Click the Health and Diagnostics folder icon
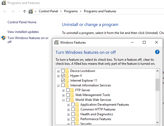The image size is (164, 126). coord(77,114)
